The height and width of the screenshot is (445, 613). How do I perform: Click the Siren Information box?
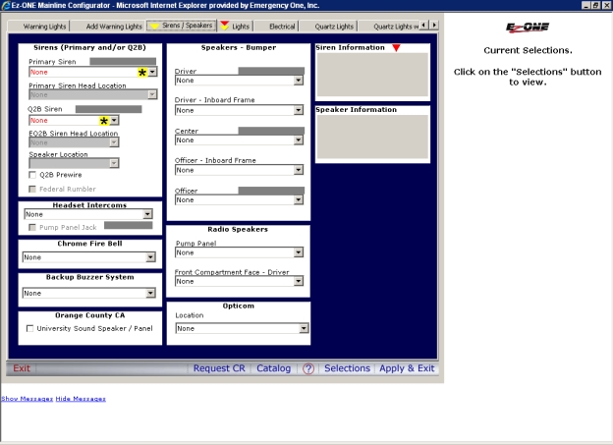point(372,75)
